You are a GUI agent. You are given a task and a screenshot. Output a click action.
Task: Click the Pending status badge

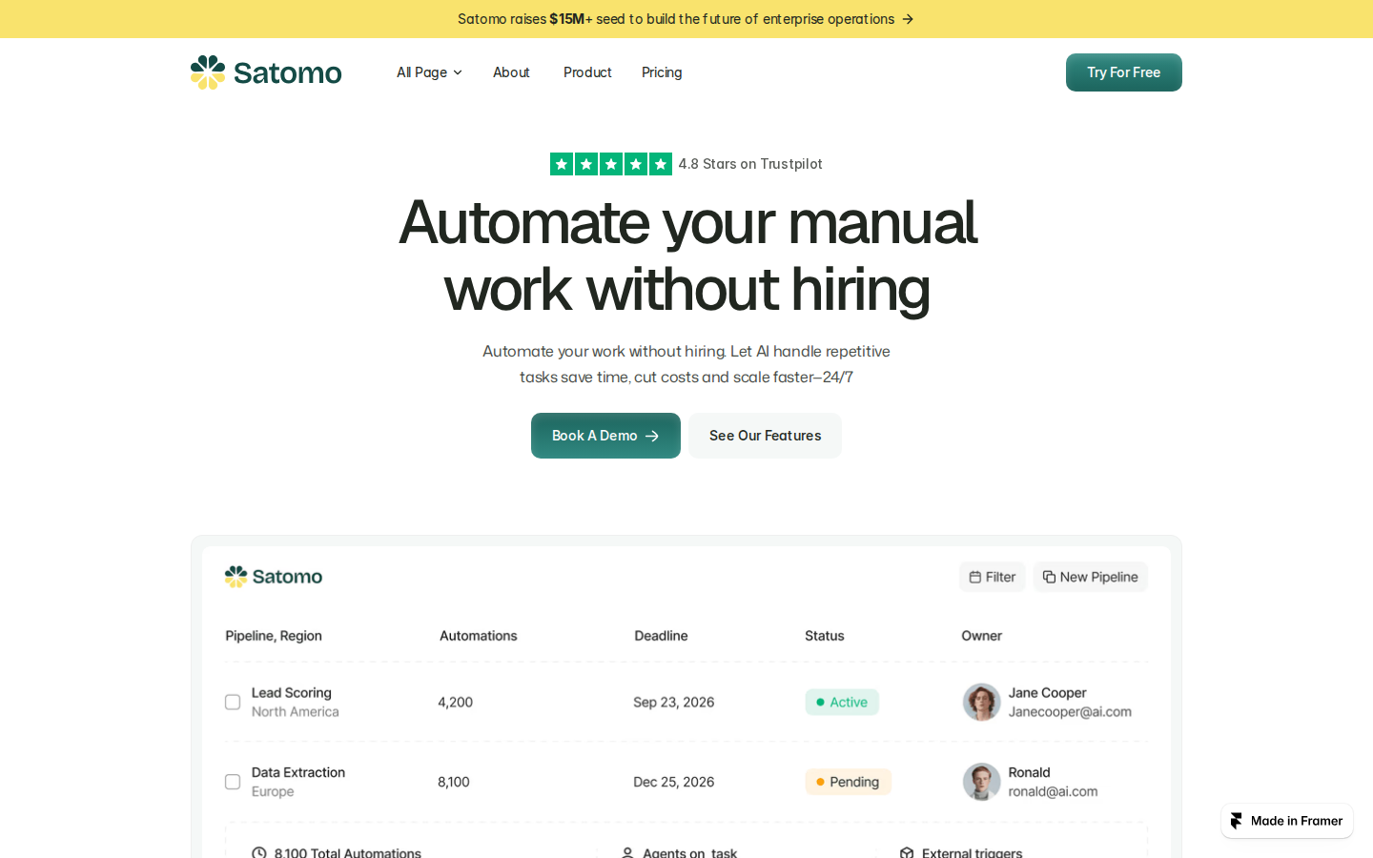click(848, 782)
